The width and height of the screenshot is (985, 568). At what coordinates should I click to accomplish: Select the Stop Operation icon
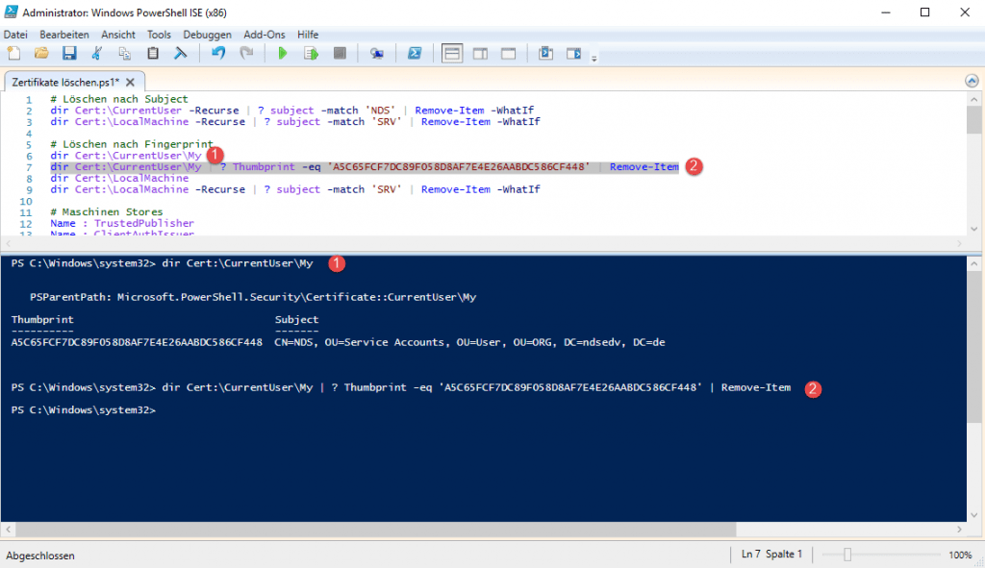pyautogui.click(x=339, y=53)
